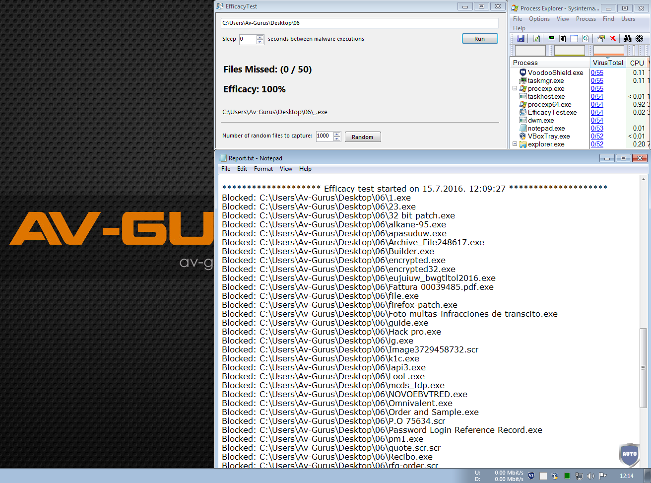Click the EfficacyTest.exe process icon in the list
This screenshot has height=483, width=651.
pyautogui.click(x=522, y=112)
